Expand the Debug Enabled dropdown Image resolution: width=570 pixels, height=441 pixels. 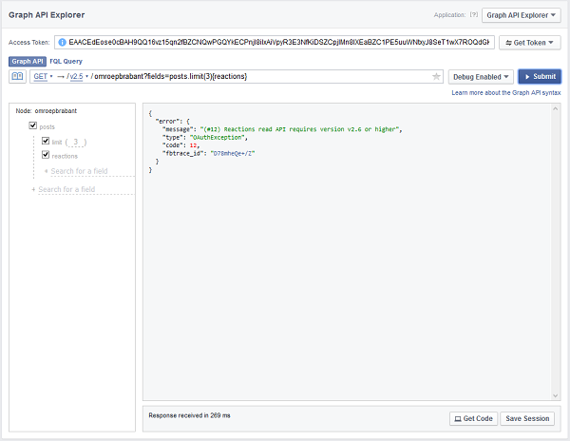[481, 77]
